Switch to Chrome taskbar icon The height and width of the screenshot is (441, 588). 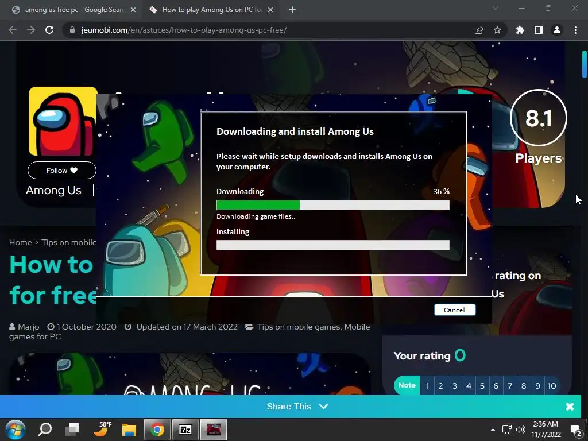pyautogui.click(x=157, y=430)
